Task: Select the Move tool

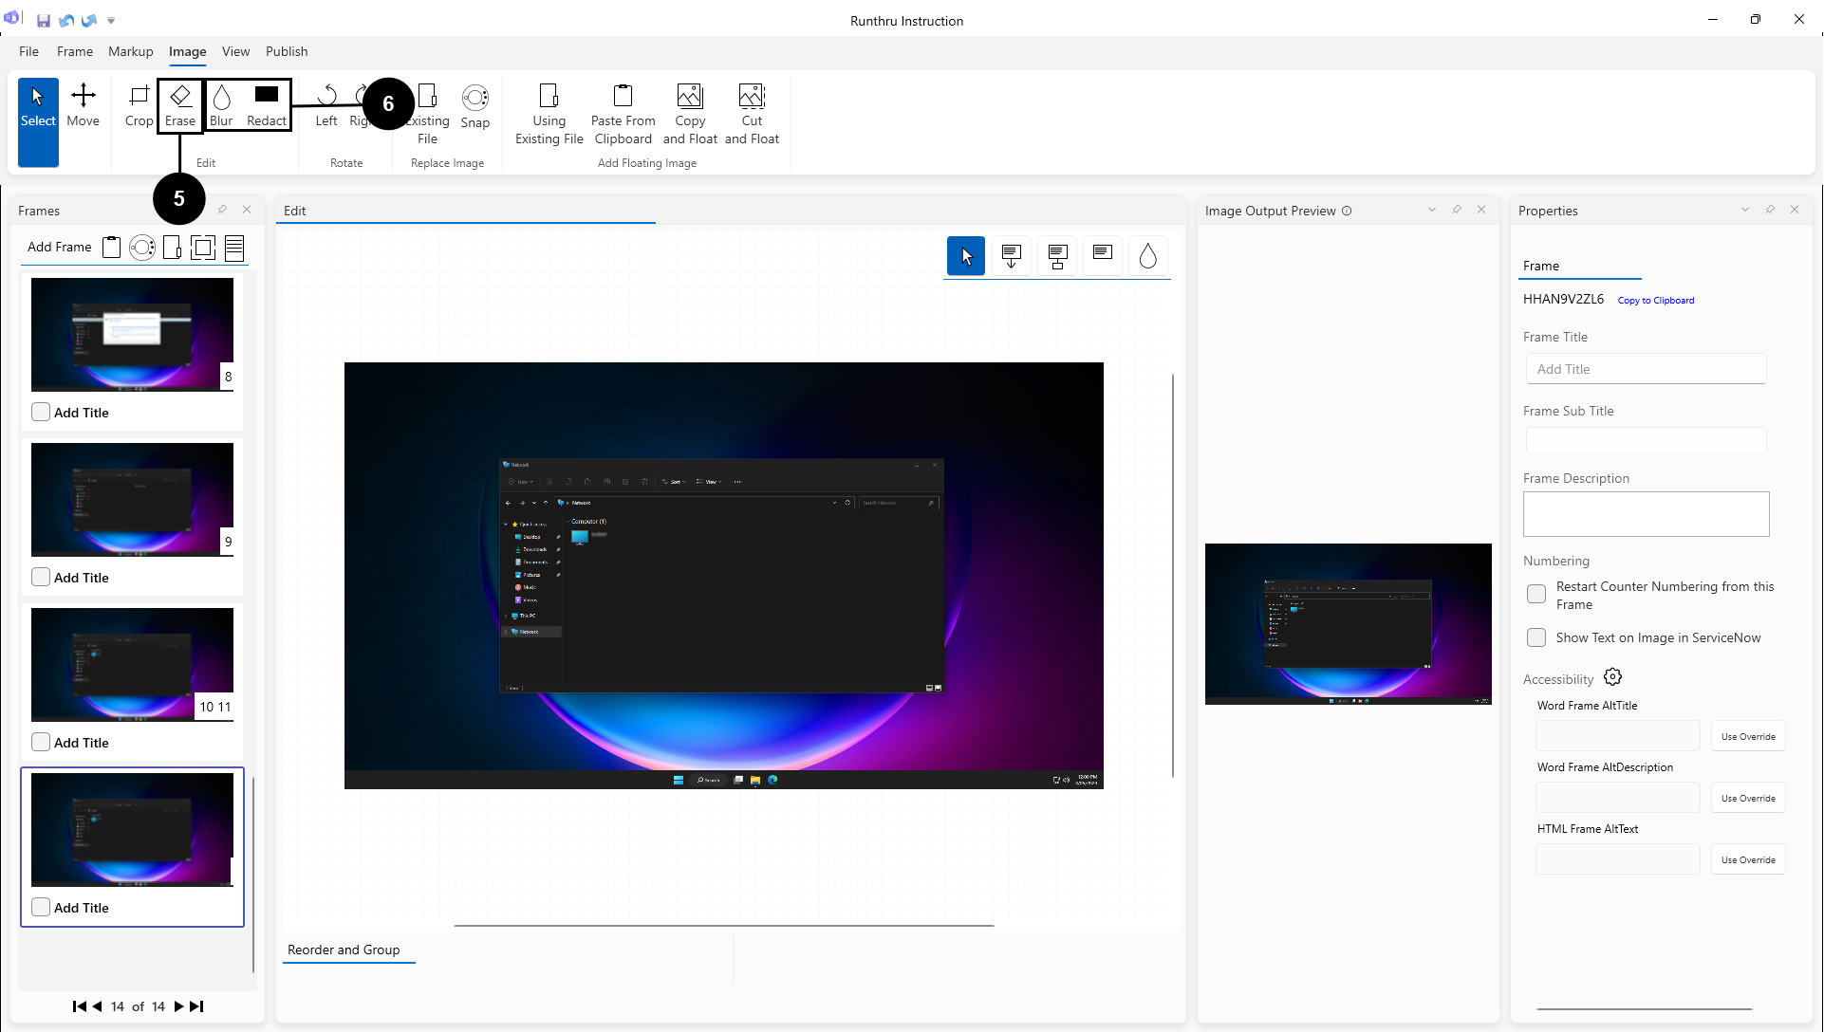Action: pyautogui.click(x=84, y=105)
